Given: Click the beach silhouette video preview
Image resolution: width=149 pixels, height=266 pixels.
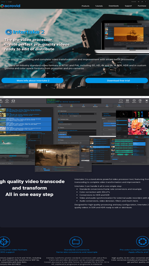Looking at the screenshot, I should 57,155.
